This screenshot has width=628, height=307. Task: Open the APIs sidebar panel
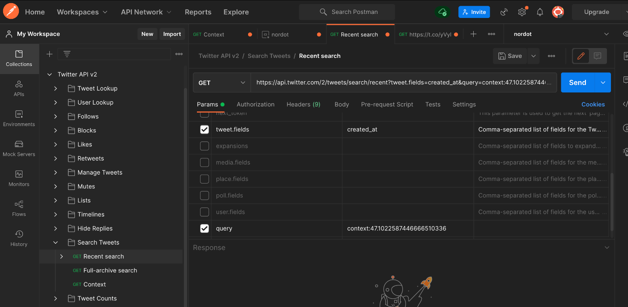point(19,88)
